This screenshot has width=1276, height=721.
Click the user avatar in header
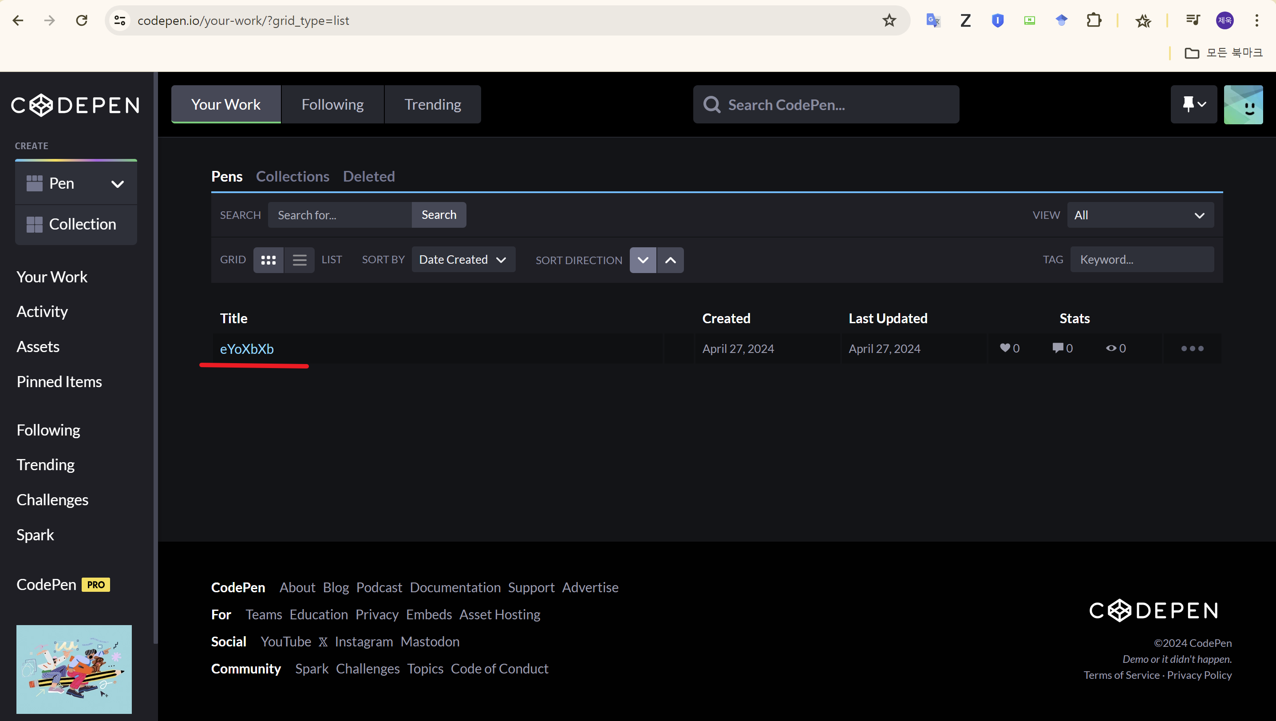coord(1243,104)
